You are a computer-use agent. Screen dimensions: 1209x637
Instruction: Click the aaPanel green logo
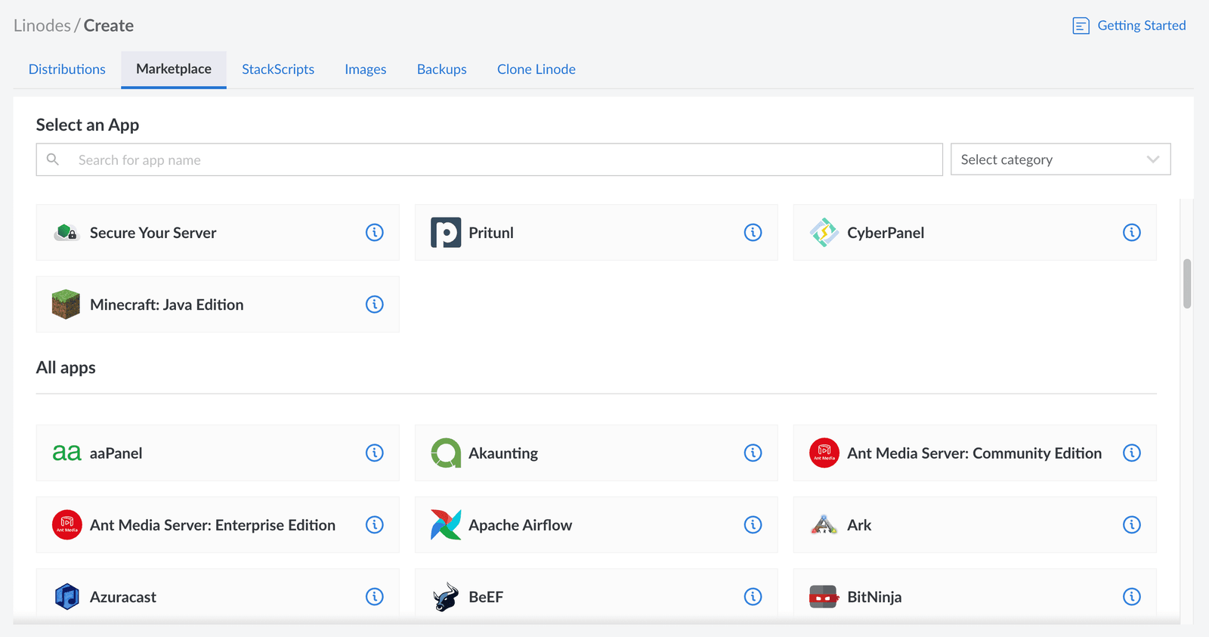pyautogui.click(x=66, y=453)
